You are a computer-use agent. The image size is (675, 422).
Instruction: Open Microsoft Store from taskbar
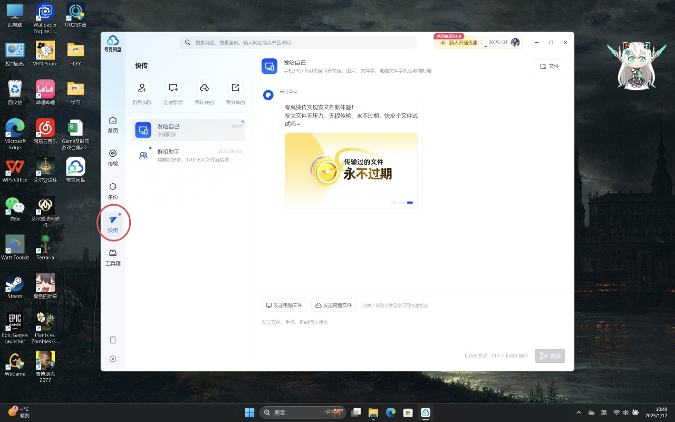[408, 413]
